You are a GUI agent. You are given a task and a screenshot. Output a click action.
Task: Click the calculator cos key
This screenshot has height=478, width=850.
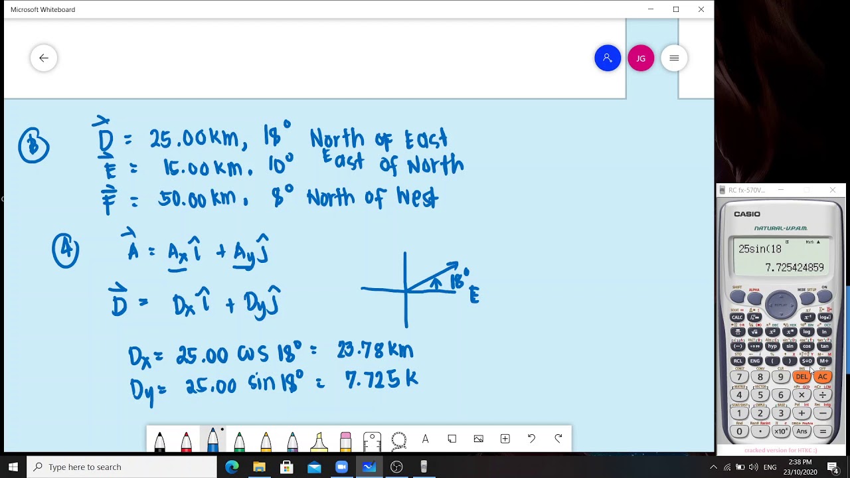[807, 346]
